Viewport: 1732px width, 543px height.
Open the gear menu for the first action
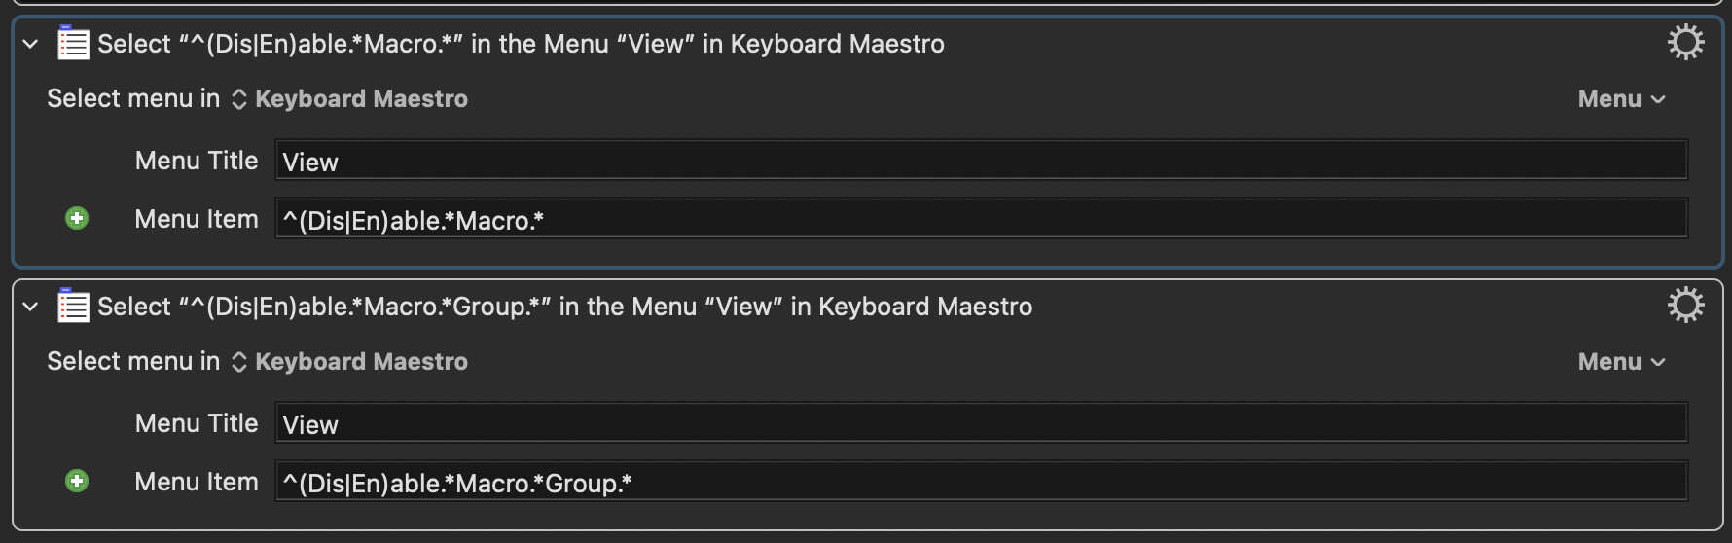point(1685,43)
